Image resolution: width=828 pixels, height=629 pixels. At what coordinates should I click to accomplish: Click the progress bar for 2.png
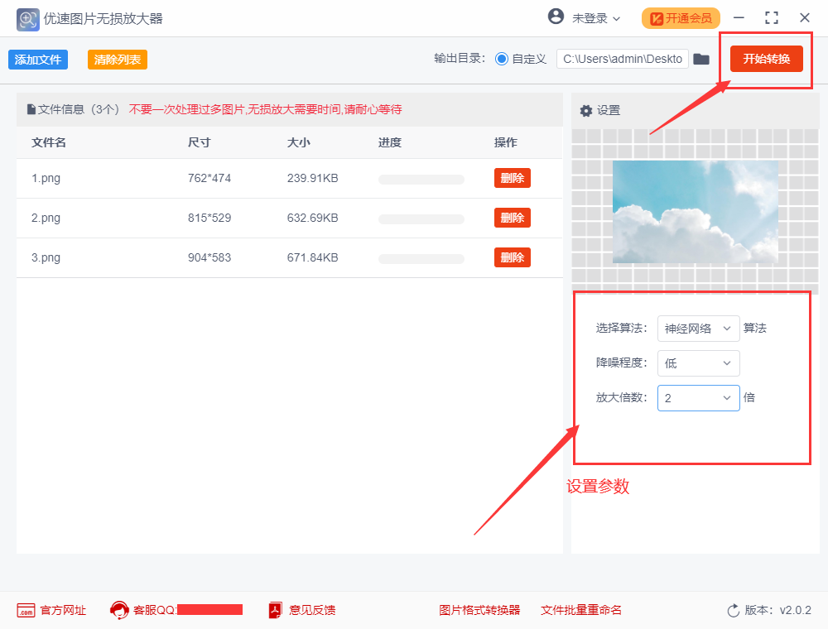pyautogui.click(x=421, y=219)
